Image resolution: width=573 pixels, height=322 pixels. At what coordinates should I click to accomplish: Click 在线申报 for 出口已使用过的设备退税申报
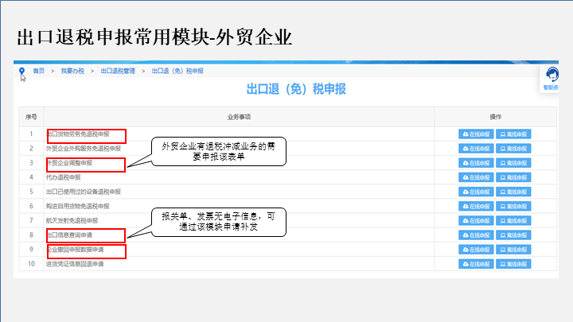point(476,192)
